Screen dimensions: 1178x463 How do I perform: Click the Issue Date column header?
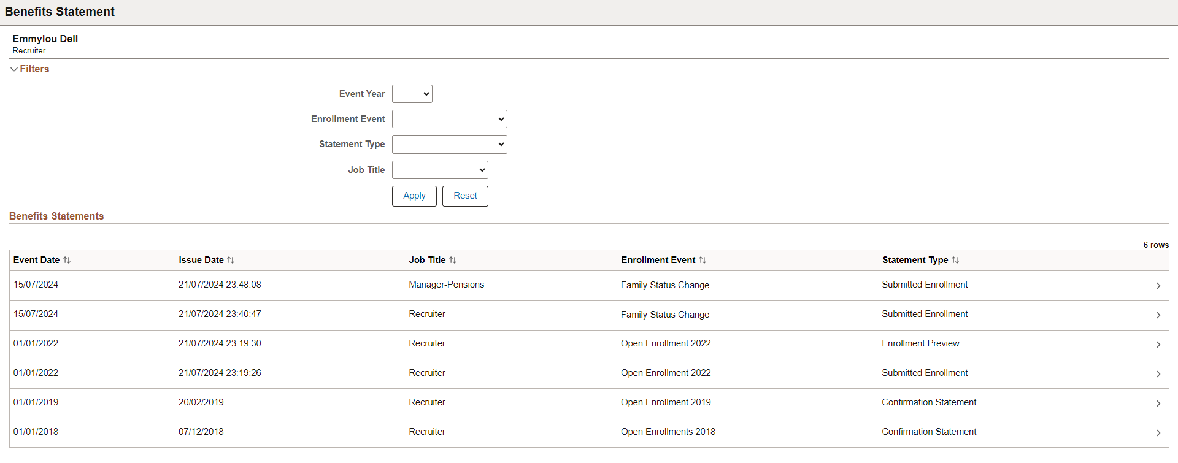(201, 260)
